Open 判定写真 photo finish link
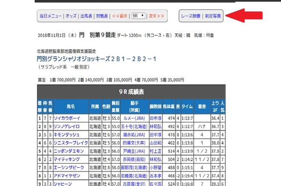The height and width of the screenshot is (186, 281). click(x=213, y=16)
